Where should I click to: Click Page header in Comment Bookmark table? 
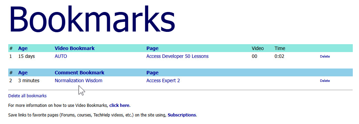point(153,73)
